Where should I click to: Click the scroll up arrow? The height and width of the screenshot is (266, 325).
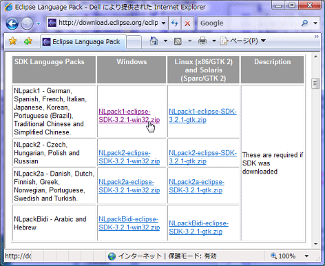coord(315,57)
